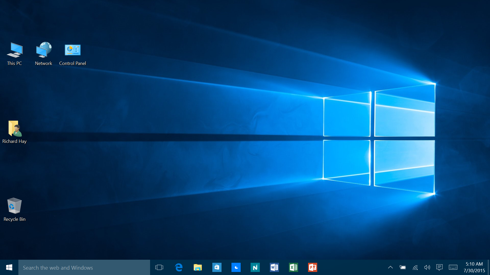
Task: Open the teal N app on taskbar
Action: (x=255, y=267)
